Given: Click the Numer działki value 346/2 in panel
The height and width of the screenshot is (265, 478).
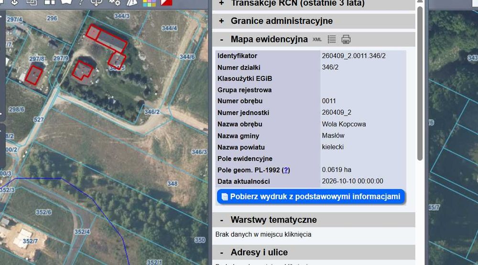Looking at the screenshot, I should (x=330, y=67).
